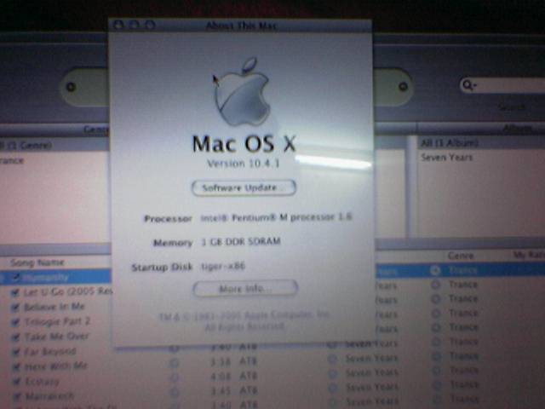The height and width of the screenshot is (409, 545).
Task: Click the 3:45 time in Marrakech row
Action: [x=221, y=390]
